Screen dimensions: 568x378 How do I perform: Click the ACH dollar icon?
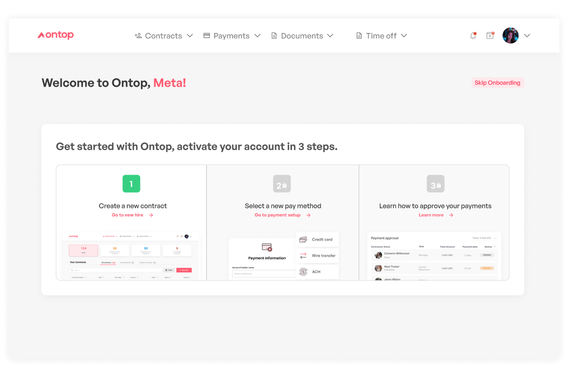point(303,272)
